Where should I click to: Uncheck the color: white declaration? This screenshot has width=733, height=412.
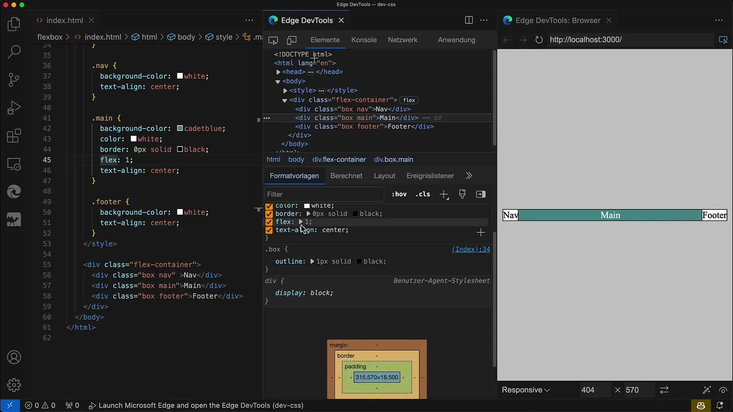pyautogui.click(x=269, y=206)
